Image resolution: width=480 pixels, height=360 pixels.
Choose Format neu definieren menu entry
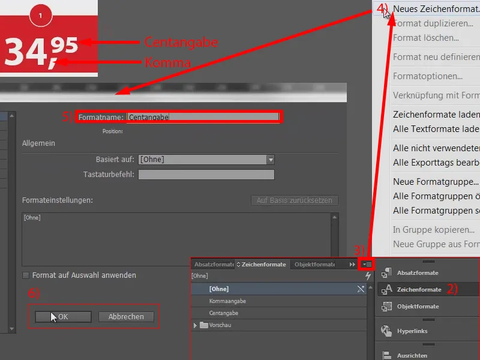point(436,57)
